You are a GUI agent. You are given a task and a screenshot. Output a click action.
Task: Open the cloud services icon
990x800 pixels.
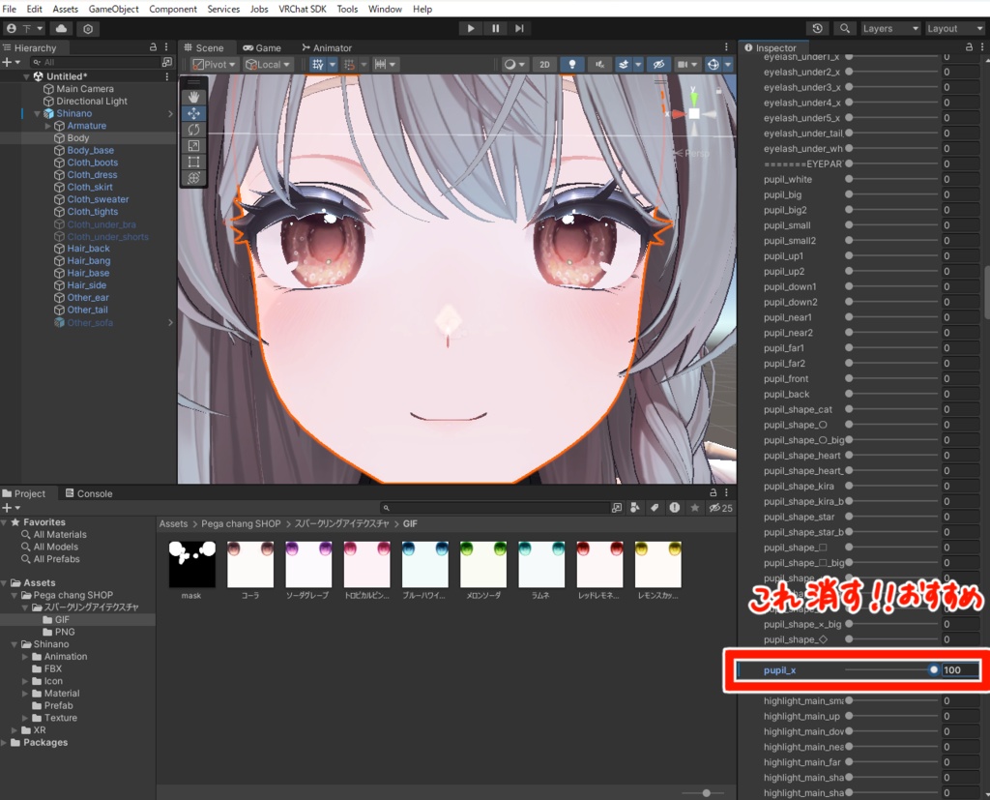point(61,28)
